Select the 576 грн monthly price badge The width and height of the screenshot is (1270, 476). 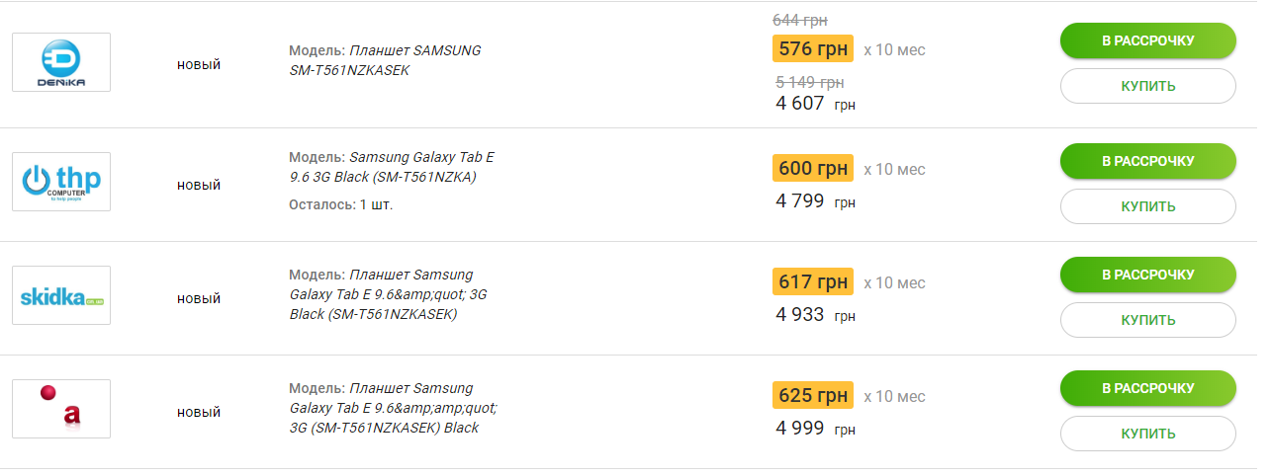tap(813, 49)
